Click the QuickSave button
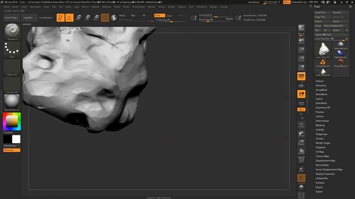Viewport: 355px width, 199px height. pos(254,2)
